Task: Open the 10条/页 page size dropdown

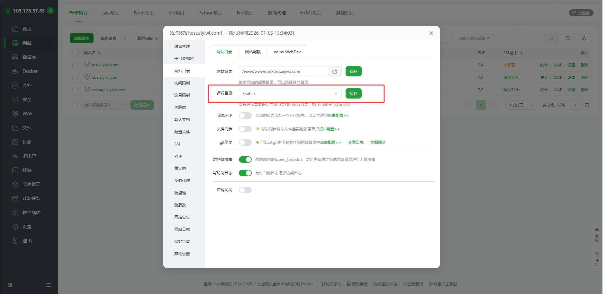Action: 521,105
